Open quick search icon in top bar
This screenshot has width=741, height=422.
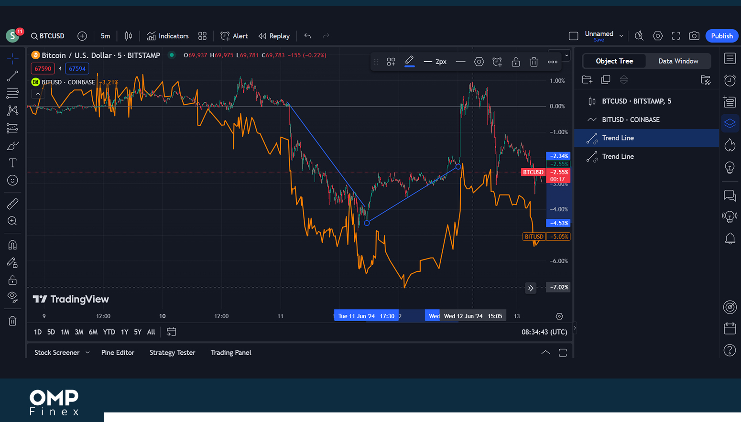click(x=639, y=36)
